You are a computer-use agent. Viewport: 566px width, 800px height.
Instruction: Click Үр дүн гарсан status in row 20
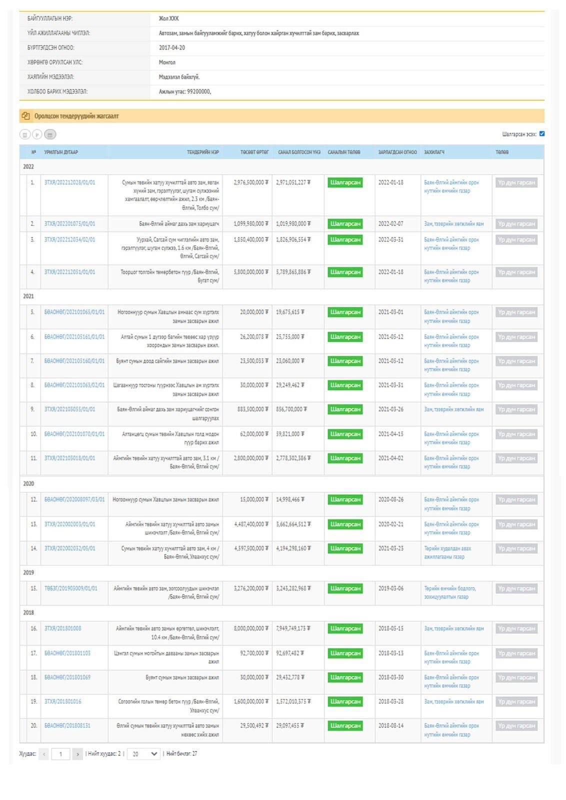(516, 725)
